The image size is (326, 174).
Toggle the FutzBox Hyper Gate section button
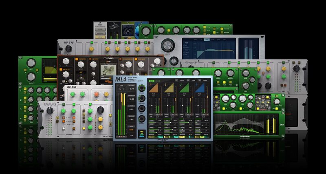click(136, 59)
